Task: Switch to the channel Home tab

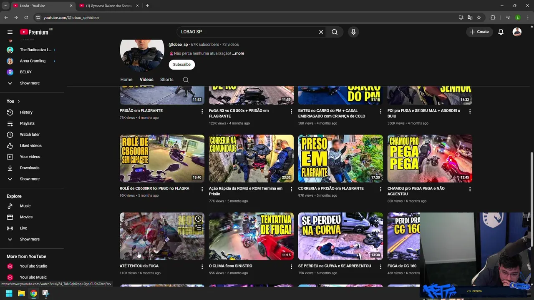Action: click(x=126, y=80)
